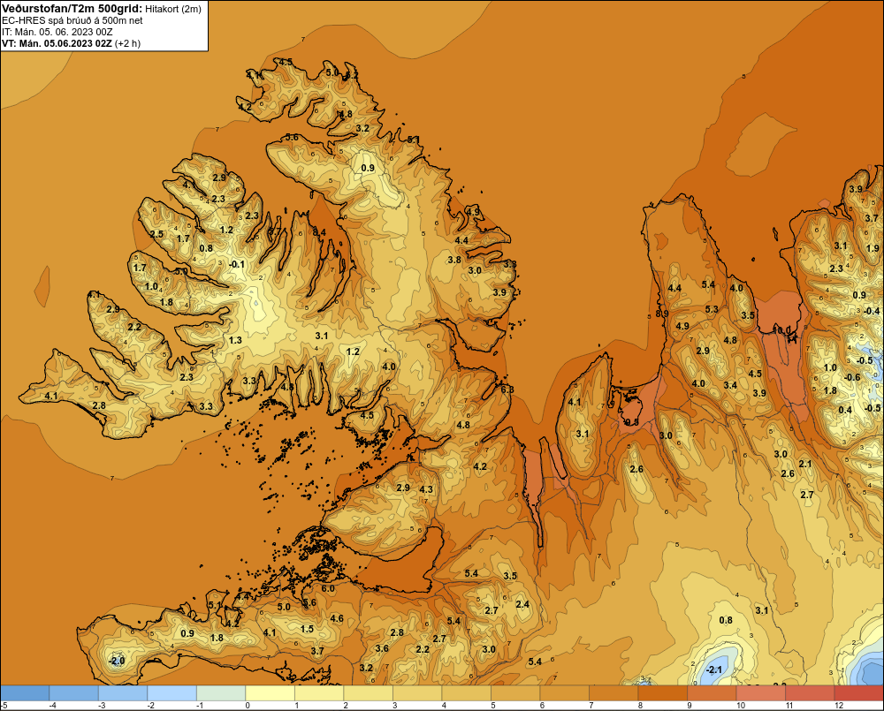Screen dimensions: 884x711
Task: Click the legend tick label '7'
Action: 591,706
